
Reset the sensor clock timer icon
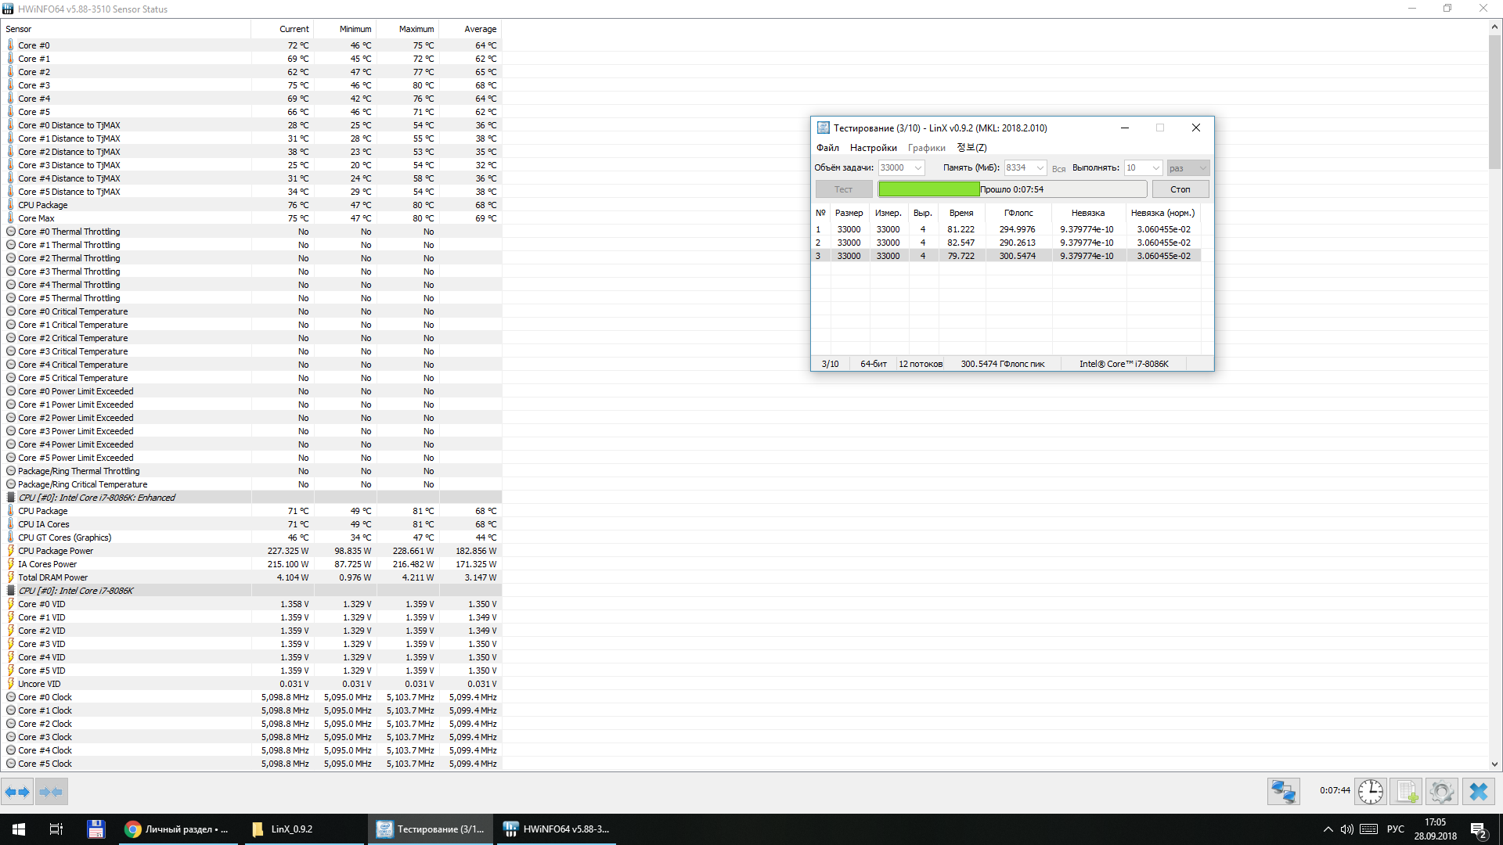click(x=1370, y=792)
